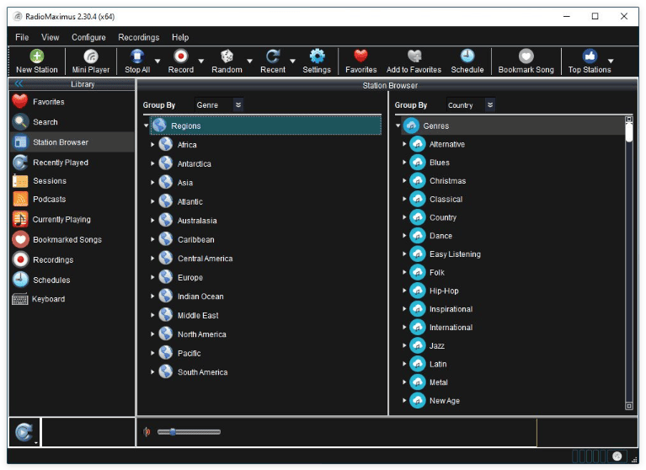Expand the Africa region
This screenshot has height=470, width=646.
pyautogui.click(x=152, y=145)
